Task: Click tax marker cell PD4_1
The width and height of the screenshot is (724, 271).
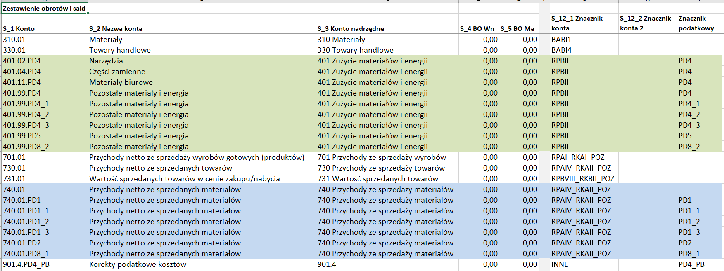Action: 700,103
